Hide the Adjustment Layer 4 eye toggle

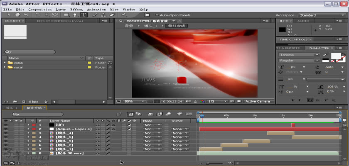[x=6, y=129]
